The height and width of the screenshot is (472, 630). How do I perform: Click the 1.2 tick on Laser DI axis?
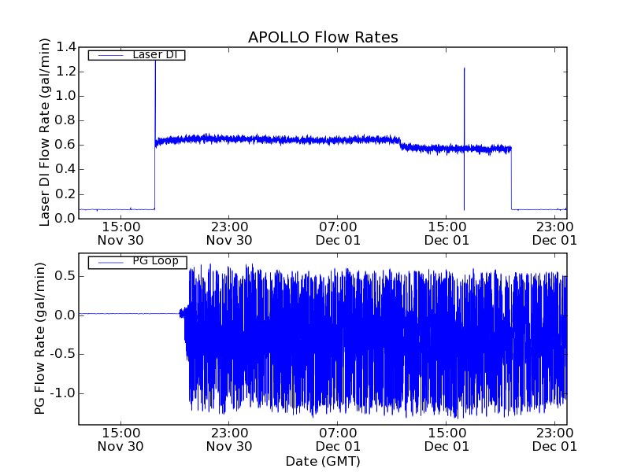pyautogui.click(x=65, y=72)
